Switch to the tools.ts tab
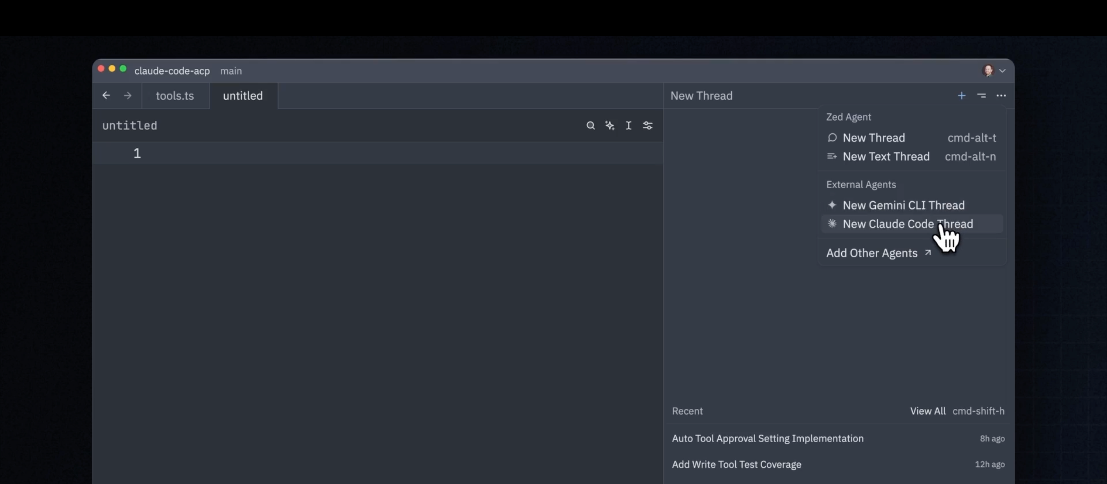Screen dimensions: 1107x484 click(x=174, y=96)
